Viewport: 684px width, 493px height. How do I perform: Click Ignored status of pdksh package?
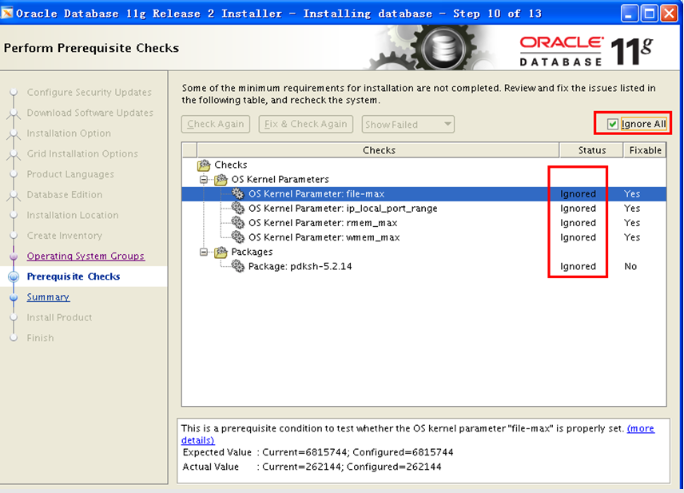[578, 266]
